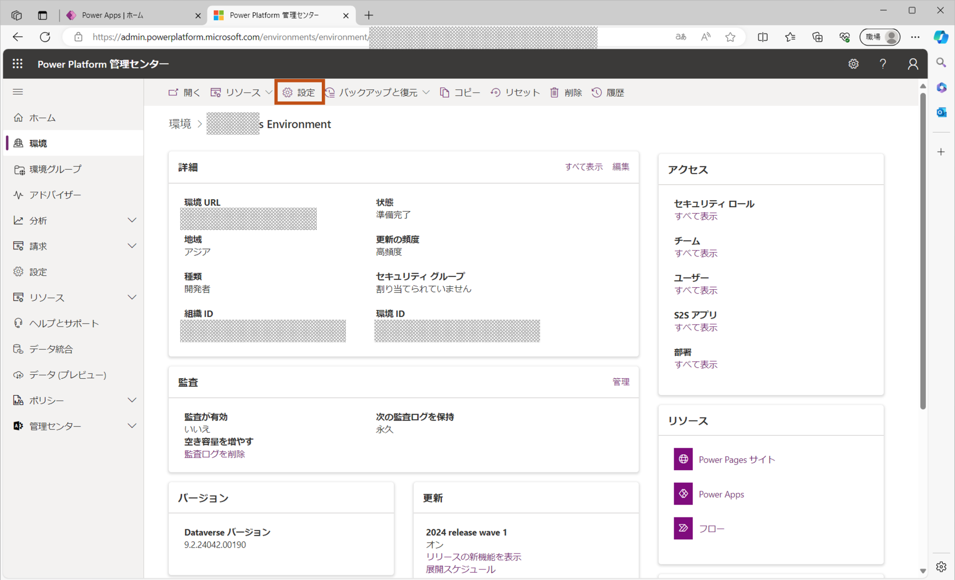Add a new sidebar app with plus
Viewport: 955px width, 580px height.
tap(941, 152)
